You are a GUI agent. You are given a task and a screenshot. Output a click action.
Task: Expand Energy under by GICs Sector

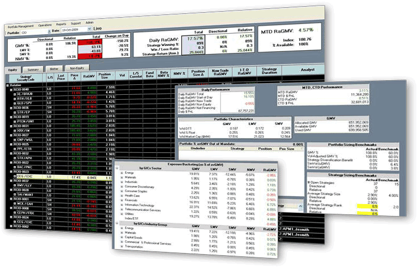tap(122, 173)
